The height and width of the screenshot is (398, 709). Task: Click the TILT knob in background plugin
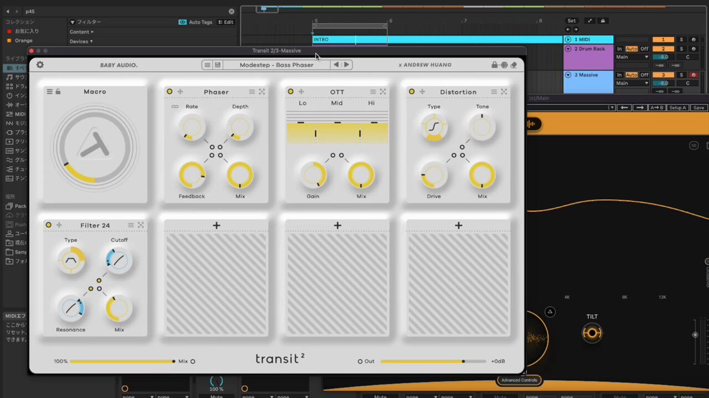[x=592, y=333]
